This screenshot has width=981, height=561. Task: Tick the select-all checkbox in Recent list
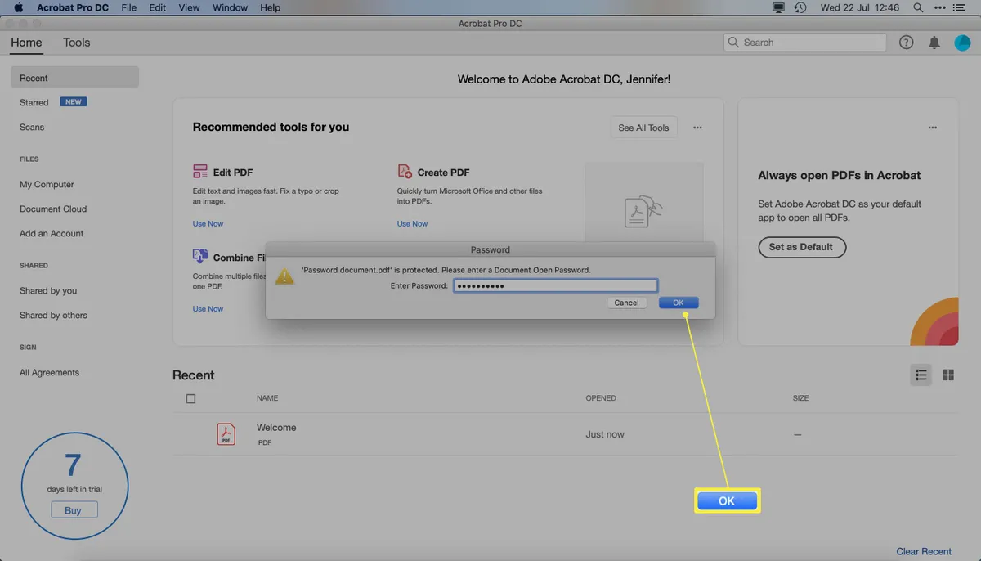pyautogui.click(x=190, y=398)
